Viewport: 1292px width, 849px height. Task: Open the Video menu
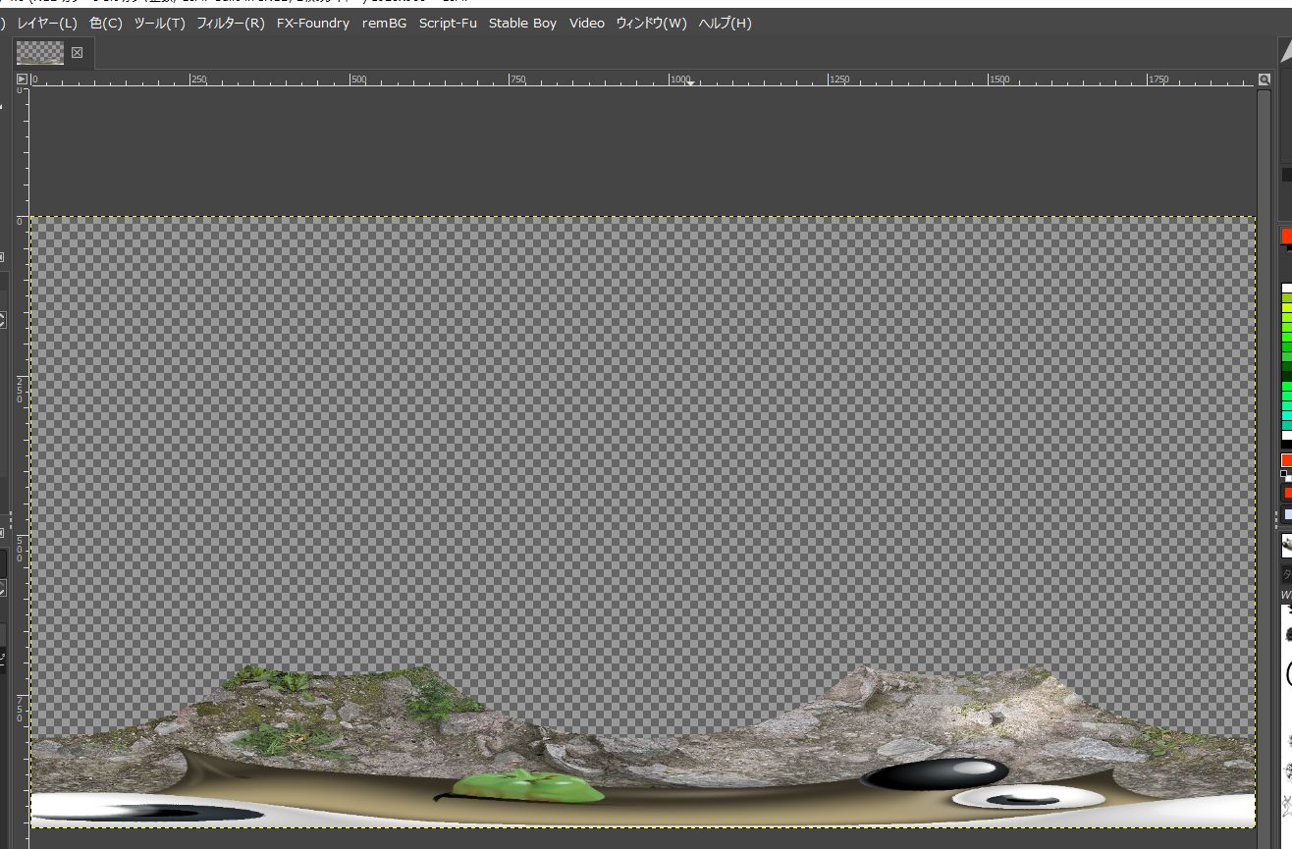pyautogui.click(x=586, y=23)
